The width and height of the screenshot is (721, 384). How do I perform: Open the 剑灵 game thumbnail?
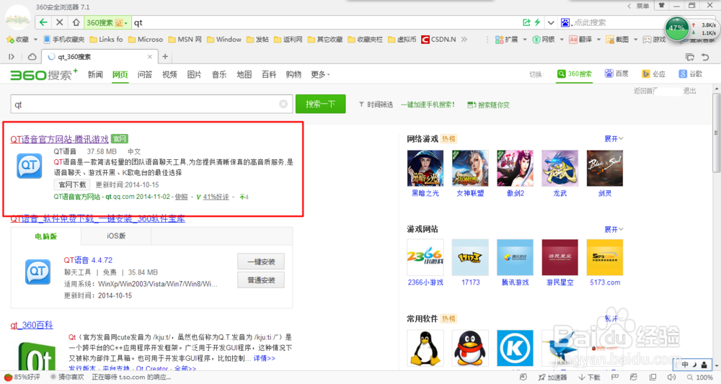pyautogui.click(x=605, y=168)
